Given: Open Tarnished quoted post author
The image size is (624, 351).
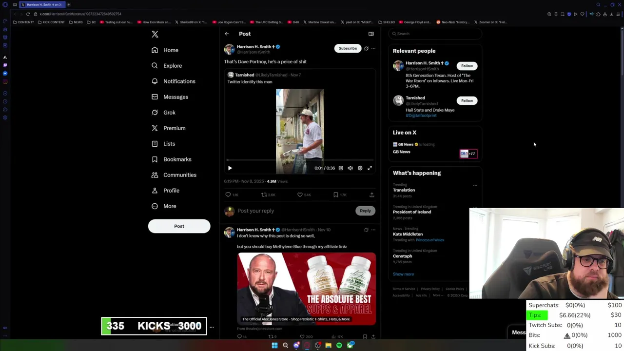Looking at the screenshot, I should tap(244, 75).
